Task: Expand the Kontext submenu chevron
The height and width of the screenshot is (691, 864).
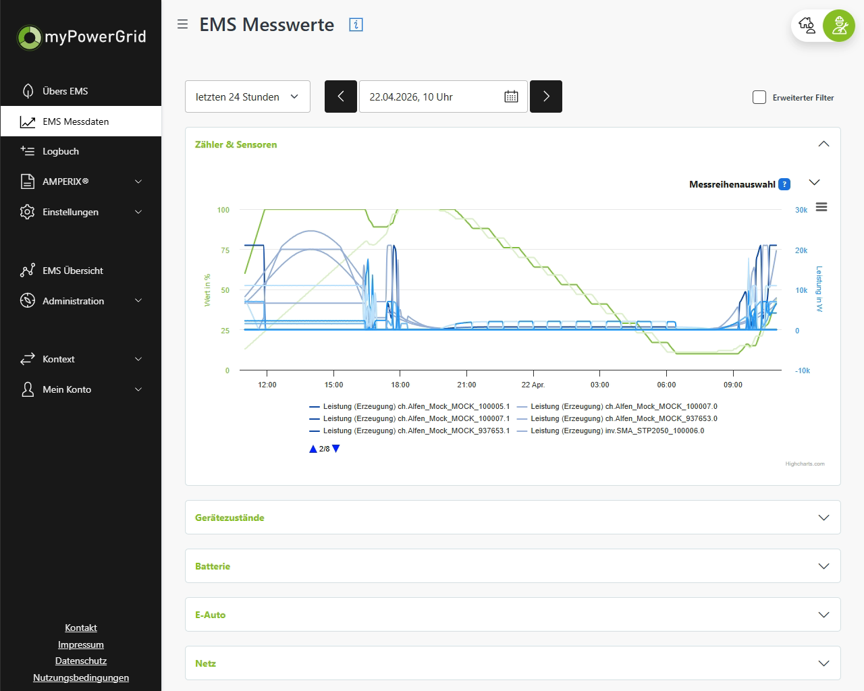Action: 138,359
